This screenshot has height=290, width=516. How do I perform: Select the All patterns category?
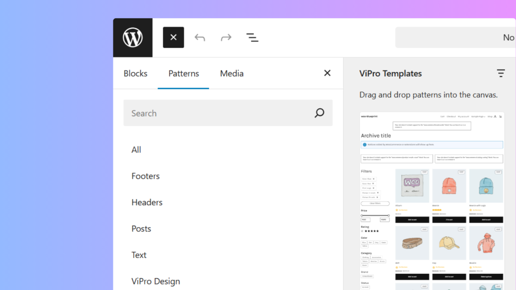pyautogui.click(x=137, y=150)
